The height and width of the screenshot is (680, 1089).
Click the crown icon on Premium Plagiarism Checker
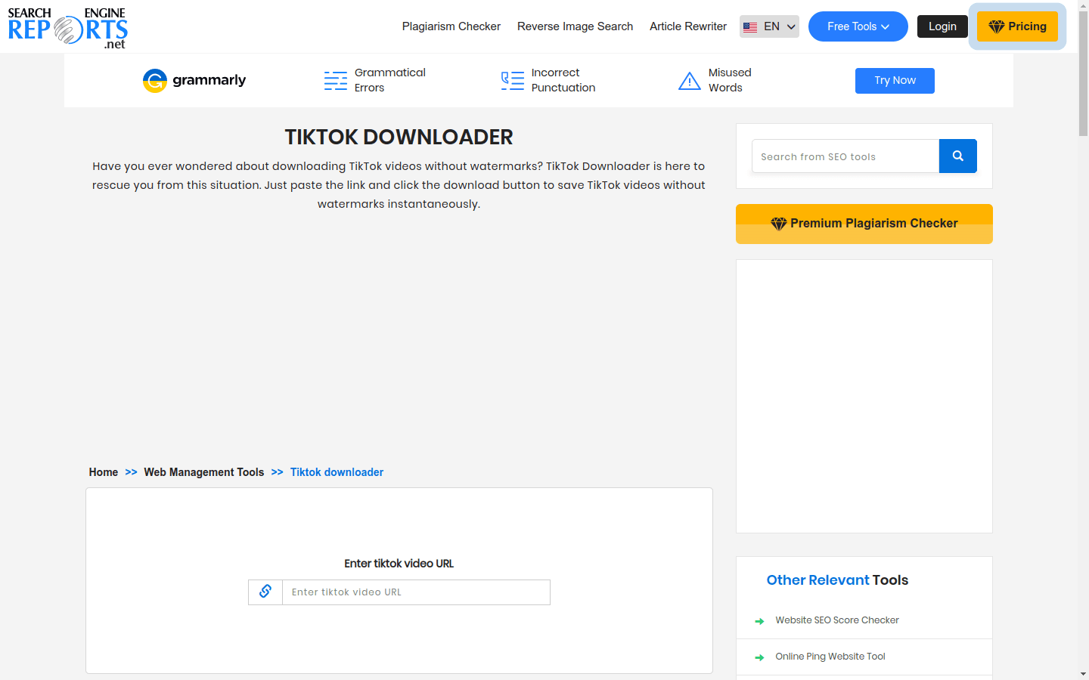click(778, 223)
